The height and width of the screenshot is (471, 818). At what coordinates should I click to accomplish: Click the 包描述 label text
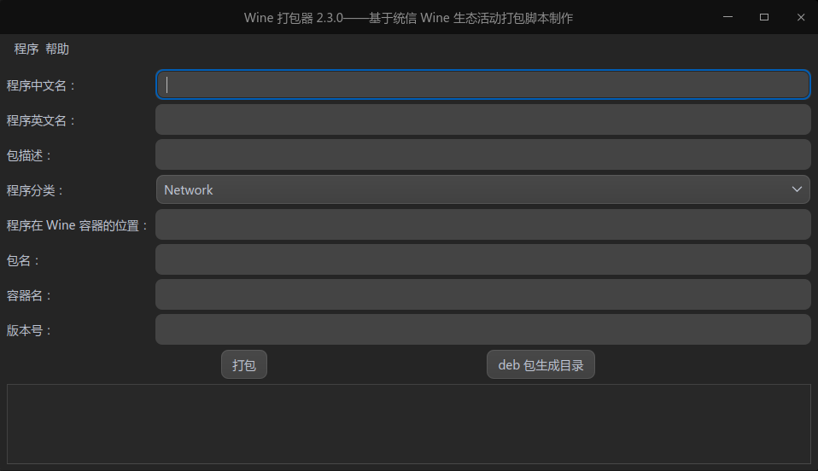(29, 155)
